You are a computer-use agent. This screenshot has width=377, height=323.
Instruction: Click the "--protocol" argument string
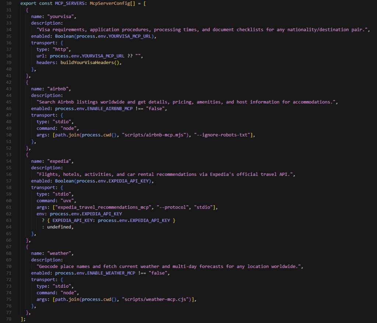(173, 207)
